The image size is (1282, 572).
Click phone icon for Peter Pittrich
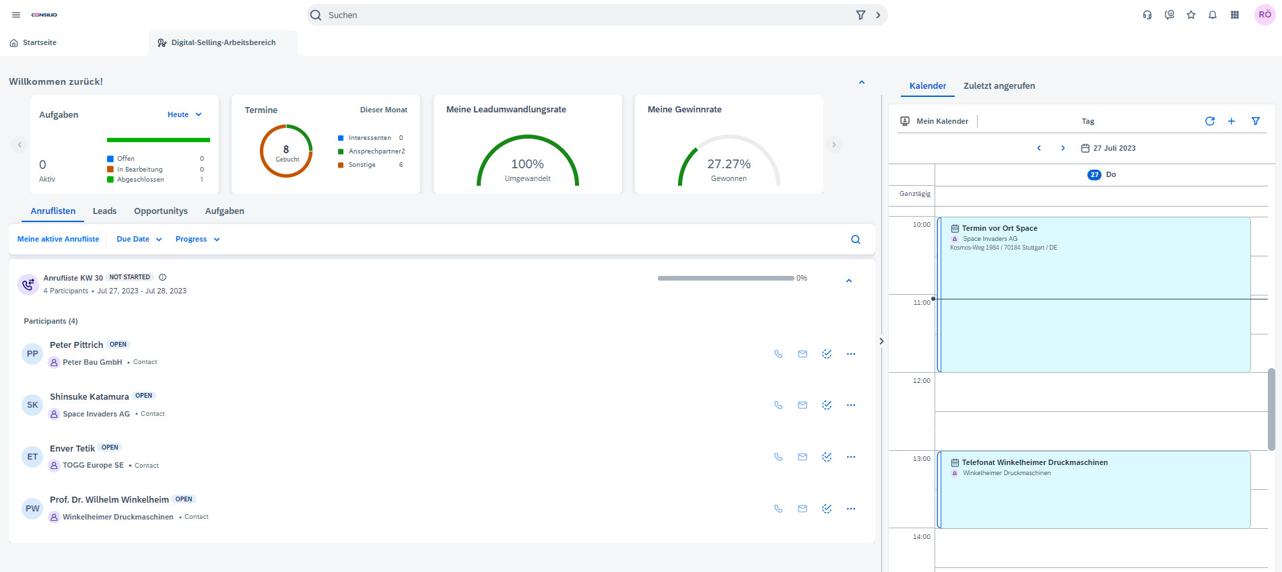point(778,354)
